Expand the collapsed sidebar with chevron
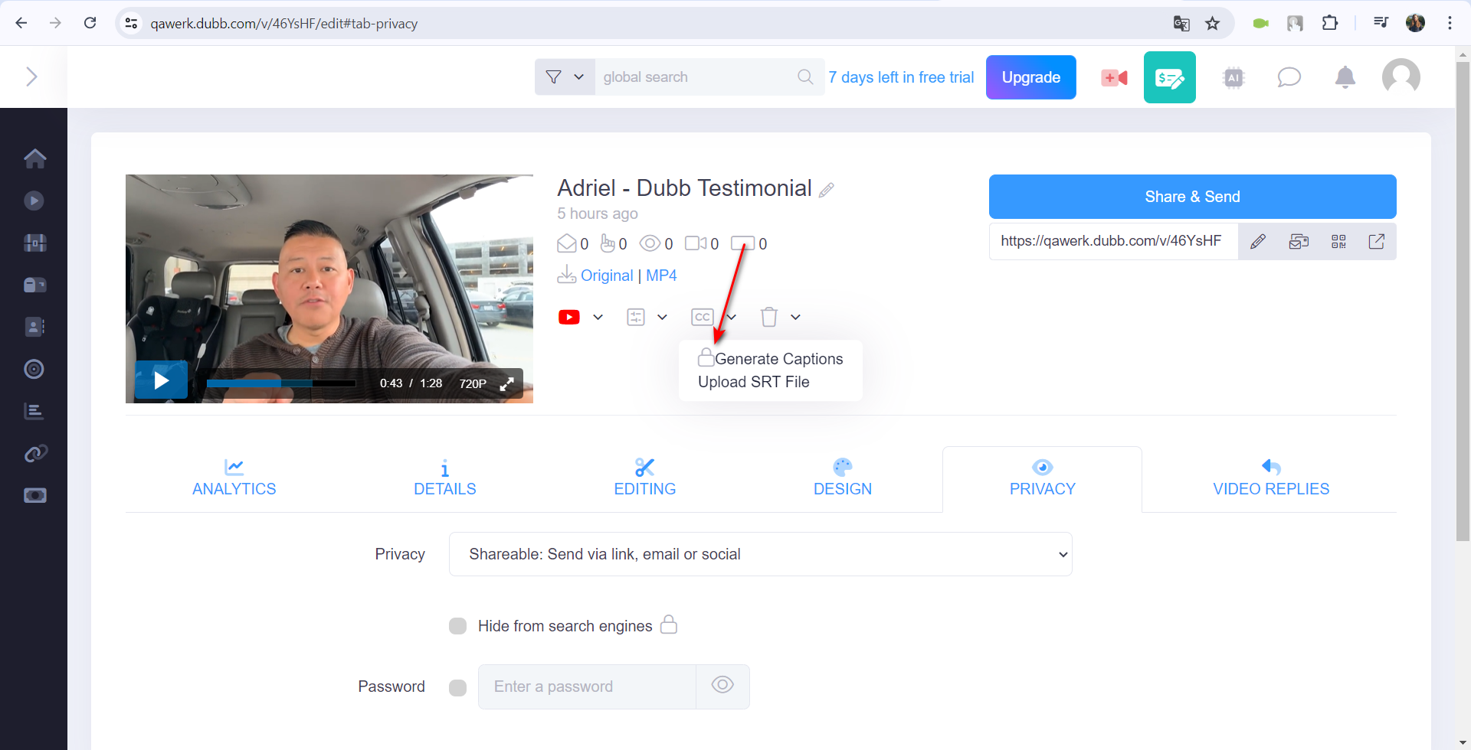1471x750 pixels. 31,77
